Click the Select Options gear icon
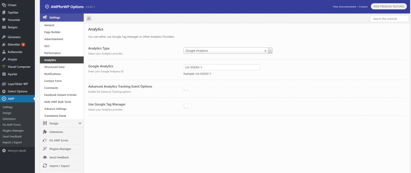 pos(4,91)
